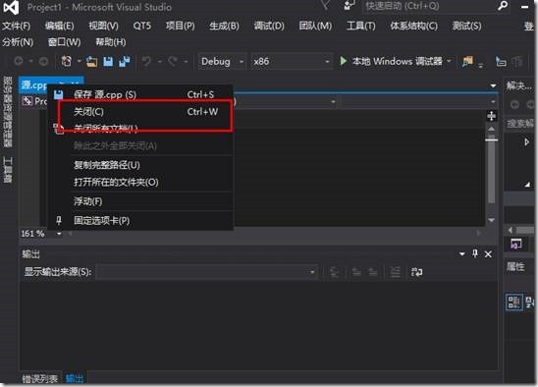
Task: Click the editor split handle icon
Action: (491, 116)
